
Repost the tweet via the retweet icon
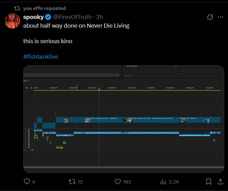click(x=72, y=182)
